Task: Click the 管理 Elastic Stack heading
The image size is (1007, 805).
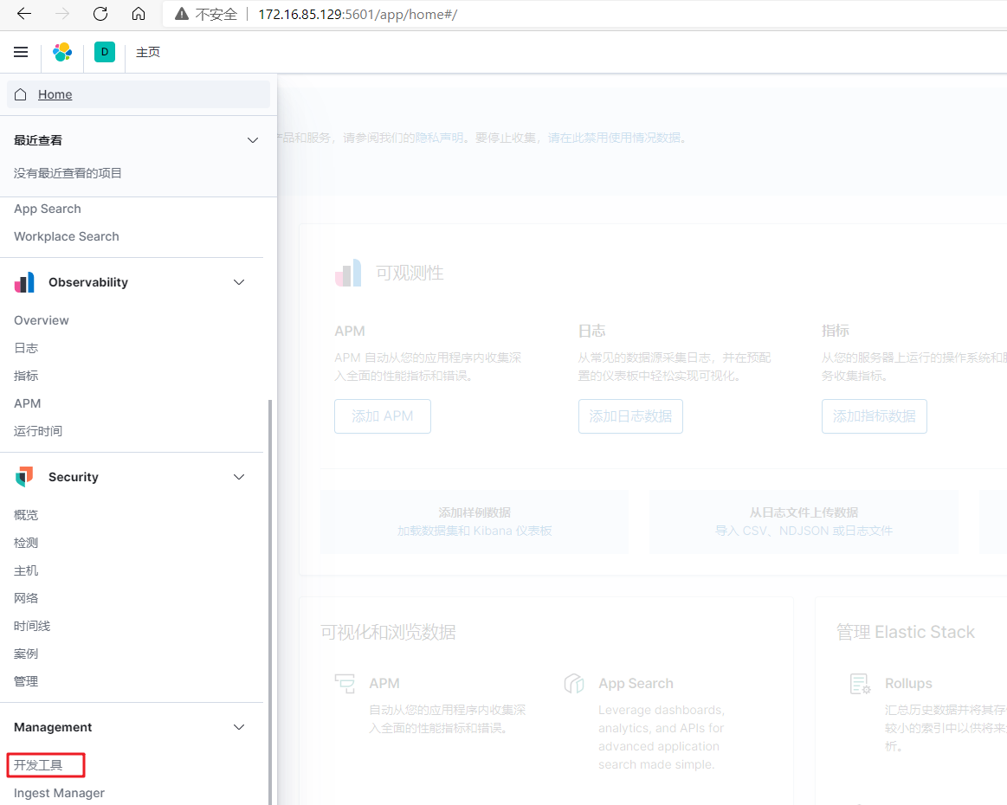Action: tap(906, 633)
